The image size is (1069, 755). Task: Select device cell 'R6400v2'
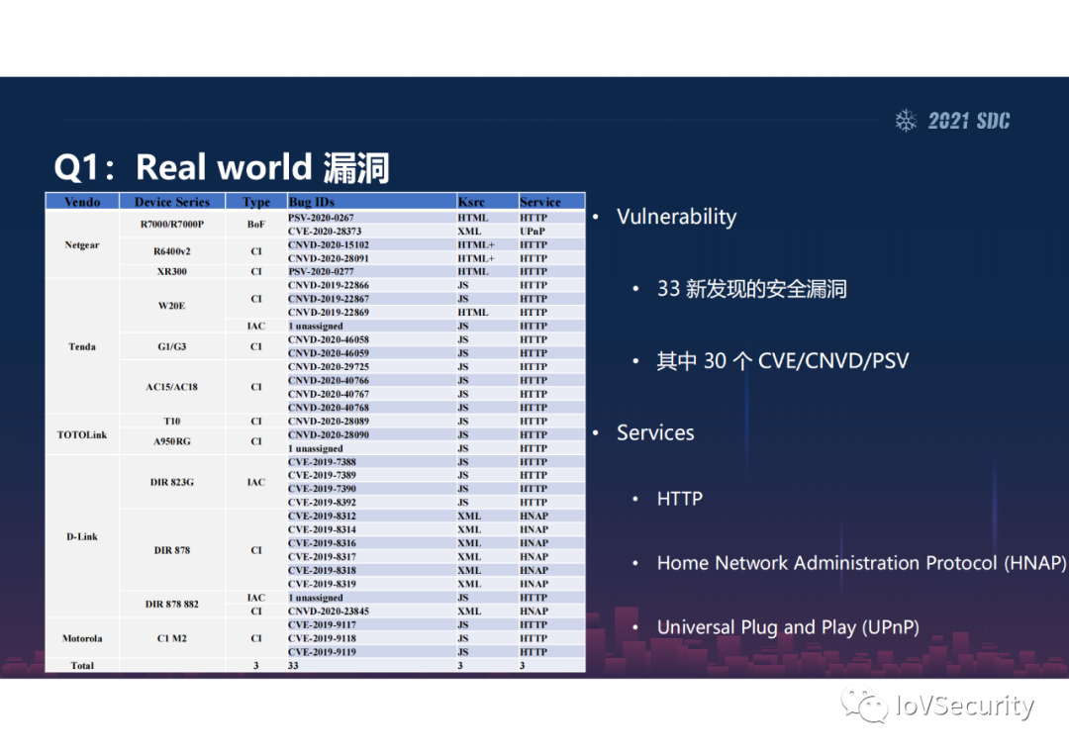pos(172,251)
